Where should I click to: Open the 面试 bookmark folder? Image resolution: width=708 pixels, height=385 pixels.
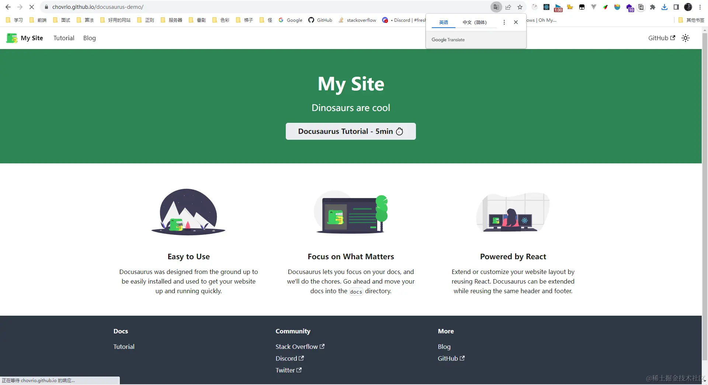click(62, 20)
